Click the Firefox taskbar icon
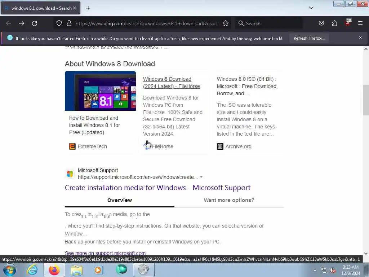The height and width of the screenshot is (277, 369). pos(54,270)
